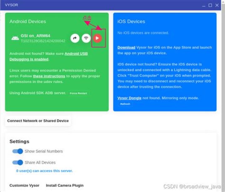The width and height of the screenshot is (225, 192).
Task: Close the Vysor window
Action: 217,5
